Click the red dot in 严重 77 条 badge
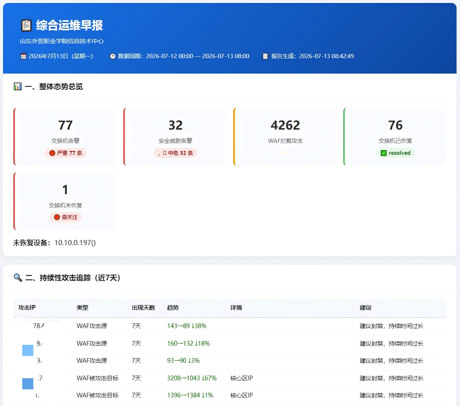 click(52, 153)
